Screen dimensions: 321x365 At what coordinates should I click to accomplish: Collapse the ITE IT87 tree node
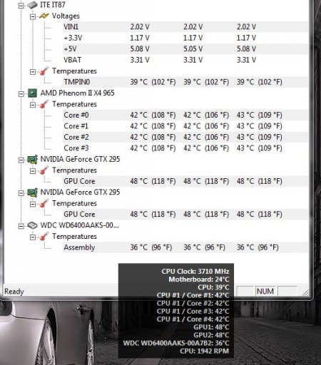click(21, 6)
